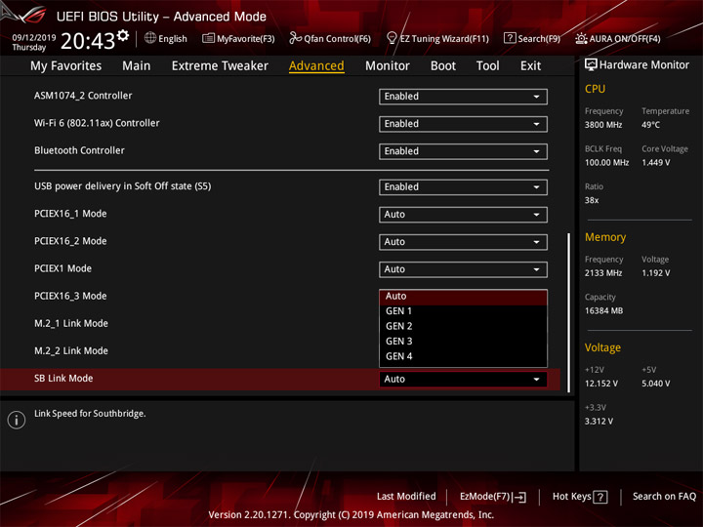Open the My Favorites tab
Screen dimensions: 703x527
coord(66,66)
